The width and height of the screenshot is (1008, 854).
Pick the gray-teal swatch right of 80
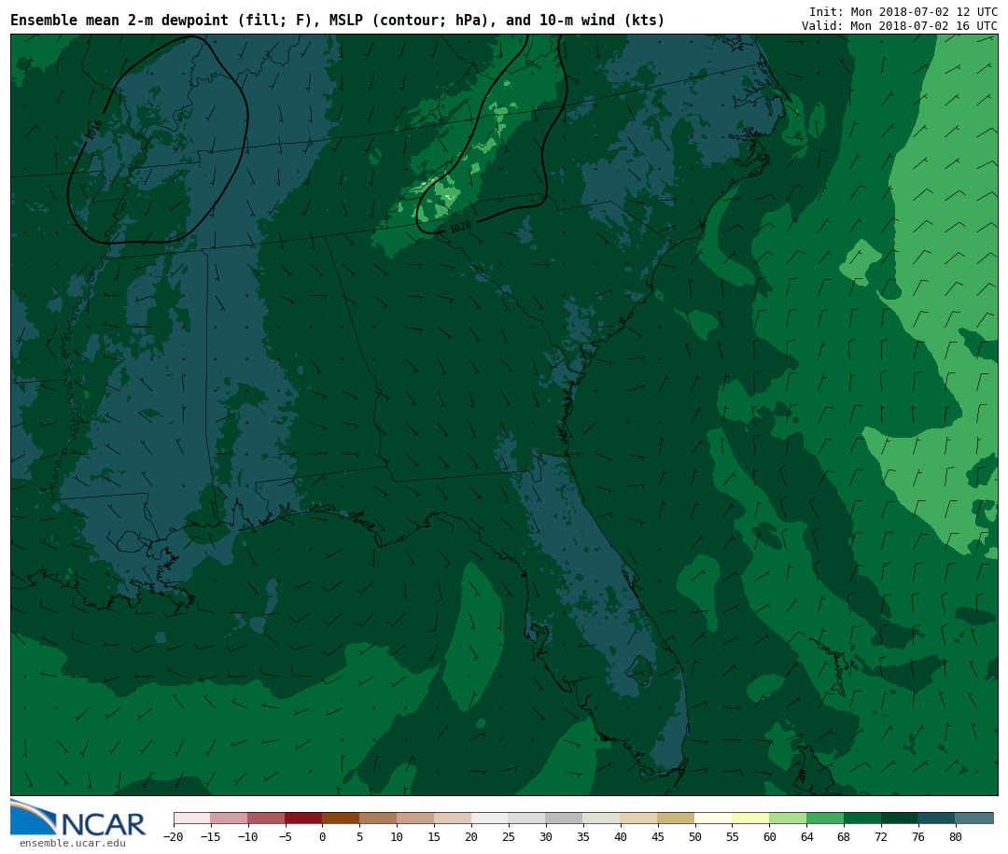click(973, 819)
